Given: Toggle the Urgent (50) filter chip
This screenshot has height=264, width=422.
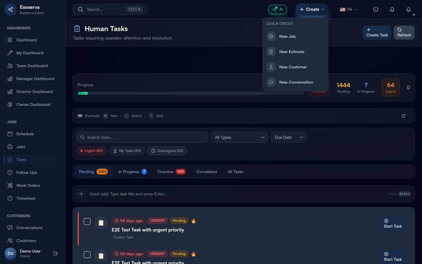Looking at the screenshot, I should click(91, 151).
